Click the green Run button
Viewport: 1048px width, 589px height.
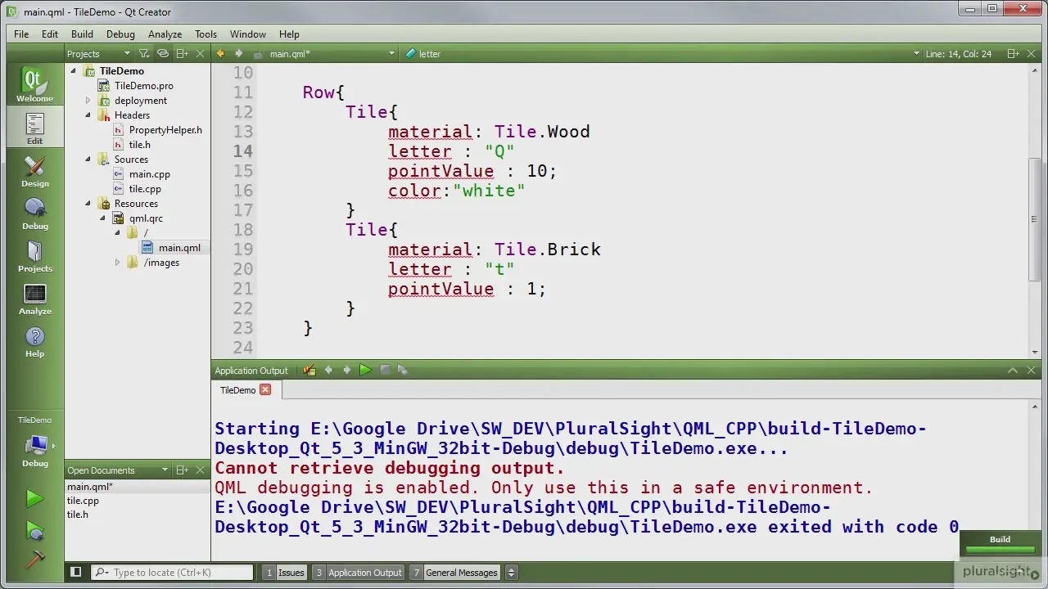[x=34, y=498]
